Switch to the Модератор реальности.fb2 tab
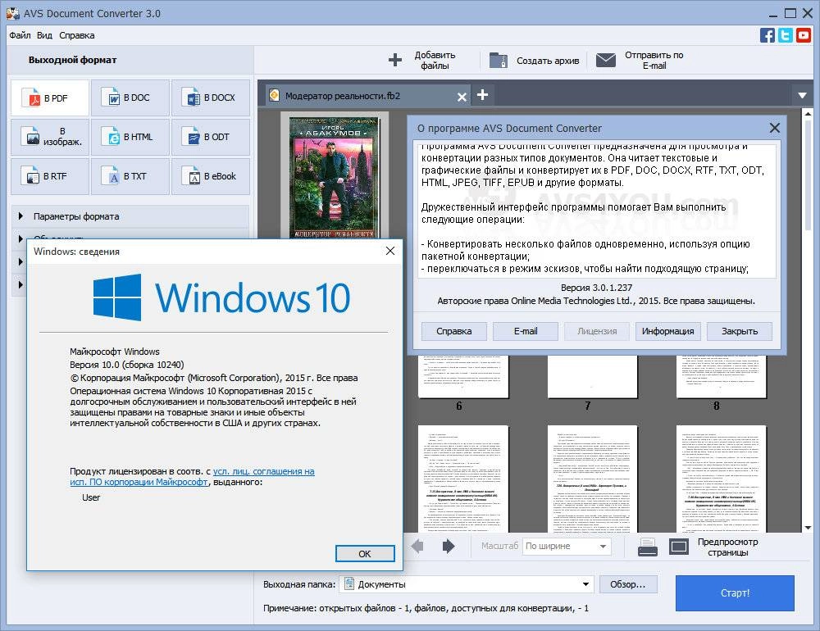820x631 pixels. tap(368, 96)
